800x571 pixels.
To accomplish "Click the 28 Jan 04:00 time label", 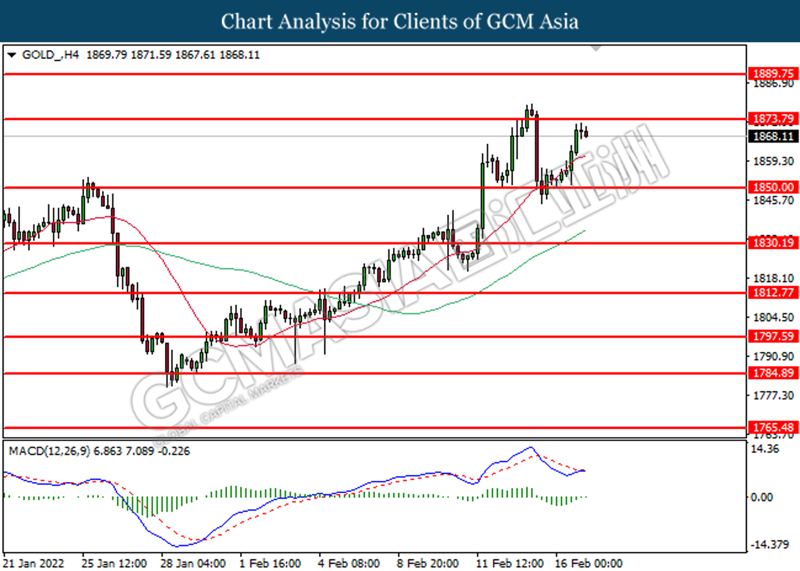I will pyautogui.click(x=193, y=564).
